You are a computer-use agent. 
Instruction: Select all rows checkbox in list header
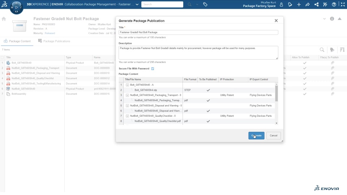click(x=2, y=57)
